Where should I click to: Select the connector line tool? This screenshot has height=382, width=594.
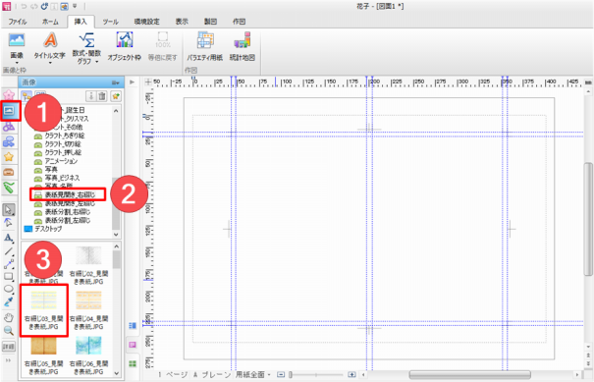tap(9, 264)
